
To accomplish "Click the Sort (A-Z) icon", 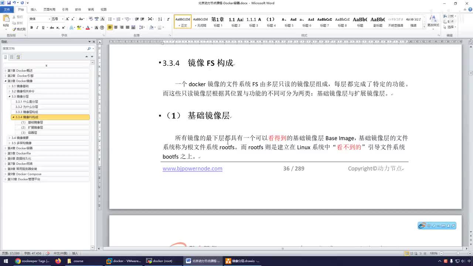I will (x=160, y=19).
